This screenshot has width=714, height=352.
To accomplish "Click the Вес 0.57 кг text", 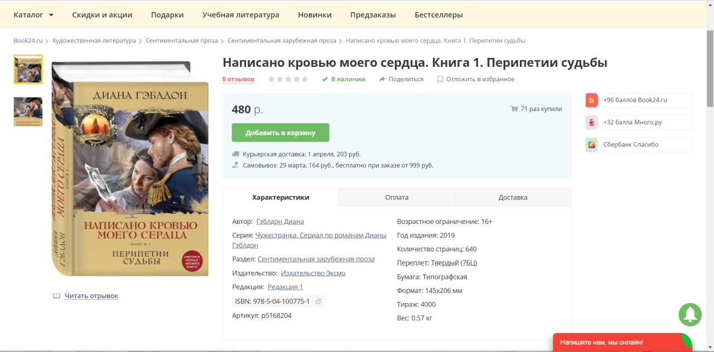I will 415,318.
